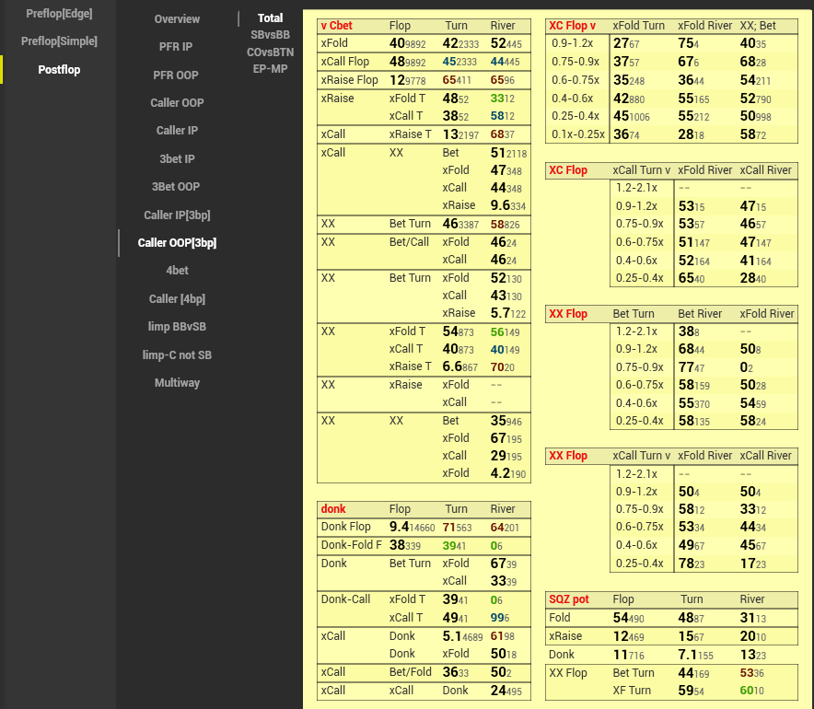
Task: Open the Caller [4bp] report
Action: (177, 299)
